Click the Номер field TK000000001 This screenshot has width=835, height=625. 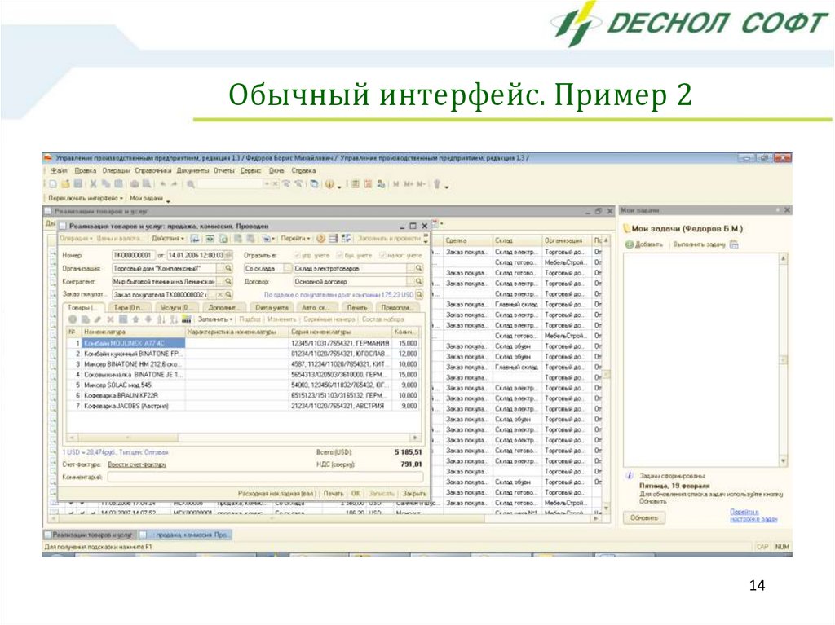pyautogui.click(x=133, y=256)
